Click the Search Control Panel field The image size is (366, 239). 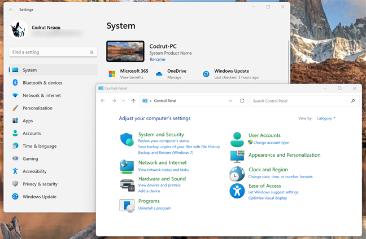point(305,101)
